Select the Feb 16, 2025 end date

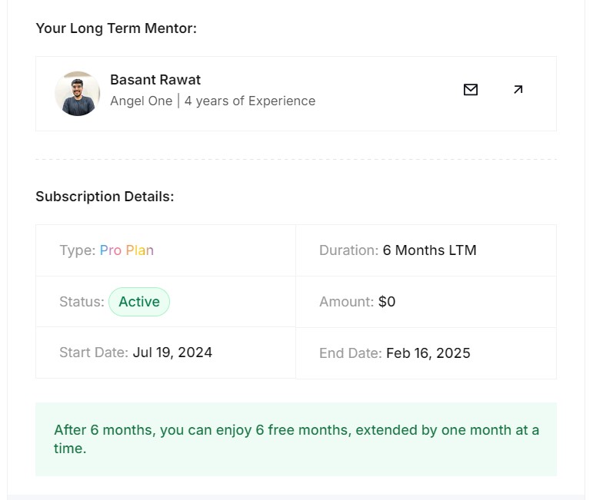click(428, 353)
